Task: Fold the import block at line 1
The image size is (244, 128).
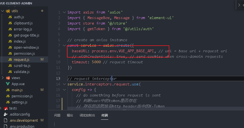Action: pyautogui.click(x=64, y=12)
